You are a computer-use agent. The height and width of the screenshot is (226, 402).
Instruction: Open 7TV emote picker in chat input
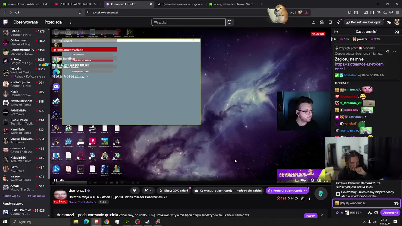[396, 203]
